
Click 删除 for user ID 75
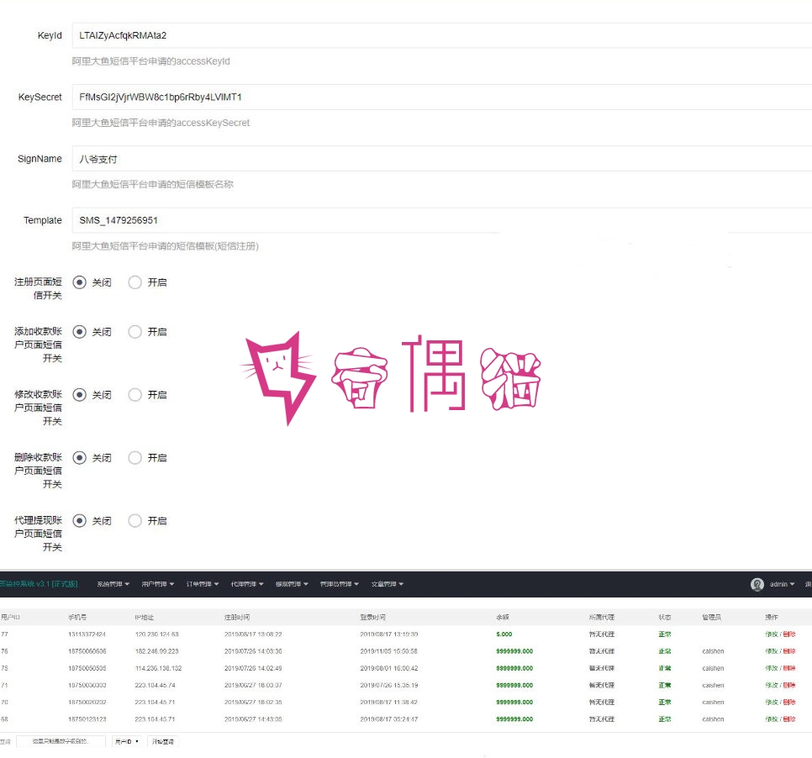point(789,668)
